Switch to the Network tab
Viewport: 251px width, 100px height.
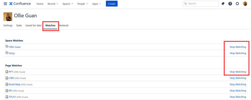click(x=64, y=25)
